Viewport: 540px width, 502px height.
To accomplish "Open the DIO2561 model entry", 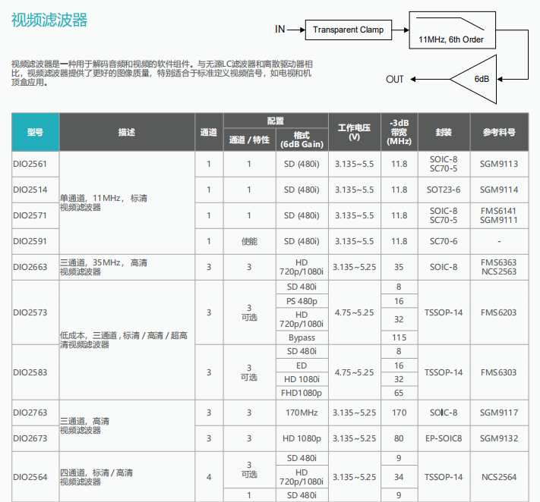I will 30,164.
